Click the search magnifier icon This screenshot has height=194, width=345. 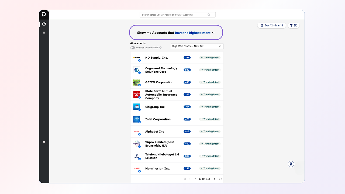click(209, 15)
